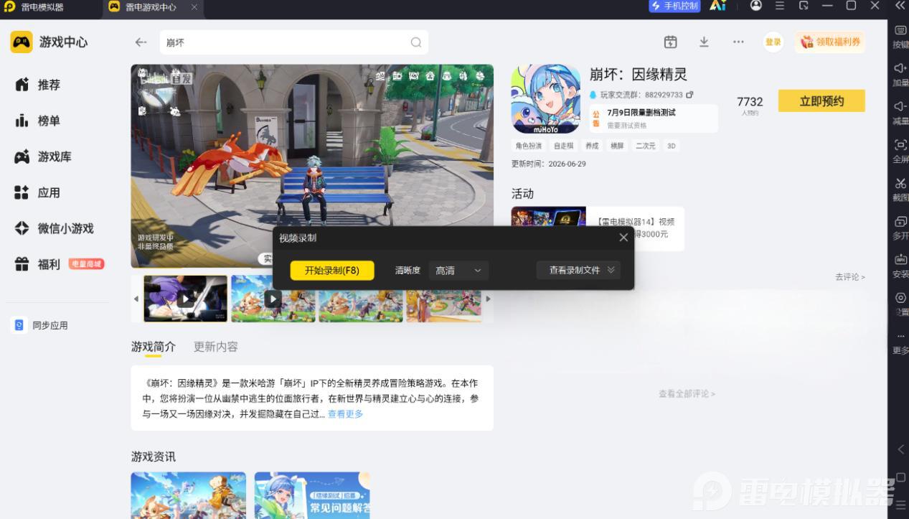Select the 游戏简介 tab

(153, 347)
